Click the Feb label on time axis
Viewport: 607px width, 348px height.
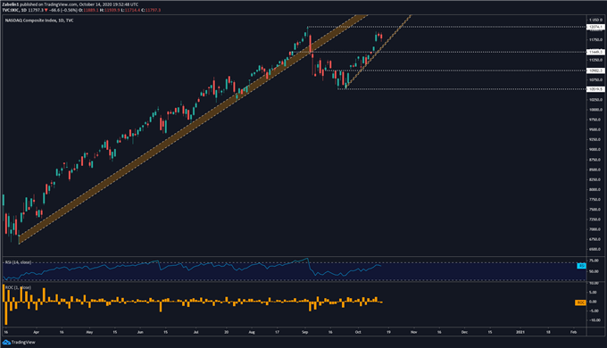point(574,332)
